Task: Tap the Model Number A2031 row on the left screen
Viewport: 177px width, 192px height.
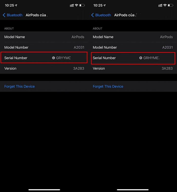Action: pyautogui.click(x=44, y=47)
